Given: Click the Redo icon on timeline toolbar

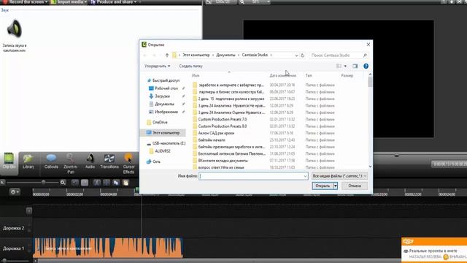Looking at the screenshot, I should [x=85, y=183].
